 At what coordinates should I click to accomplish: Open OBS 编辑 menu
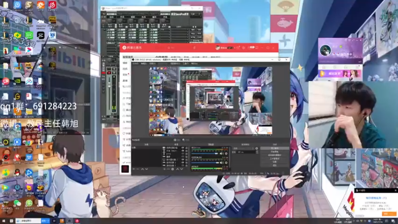pyautogui.click(x=144, y=64)
